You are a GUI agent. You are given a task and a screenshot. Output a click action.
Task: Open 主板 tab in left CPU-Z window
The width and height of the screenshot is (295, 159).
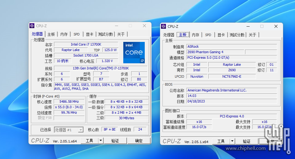51,34
